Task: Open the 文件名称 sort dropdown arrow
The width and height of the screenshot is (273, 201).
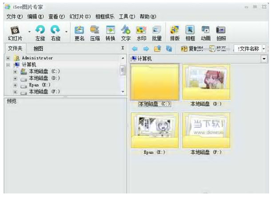Action: [x=264, y=49]
